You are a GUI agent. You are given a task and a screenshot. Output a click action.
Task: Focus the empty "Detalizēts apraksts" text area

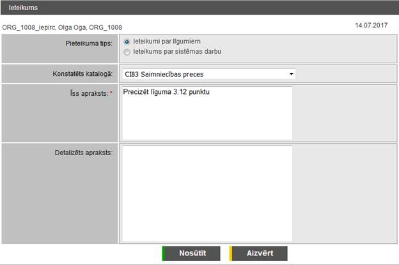[x=207, y=193]
